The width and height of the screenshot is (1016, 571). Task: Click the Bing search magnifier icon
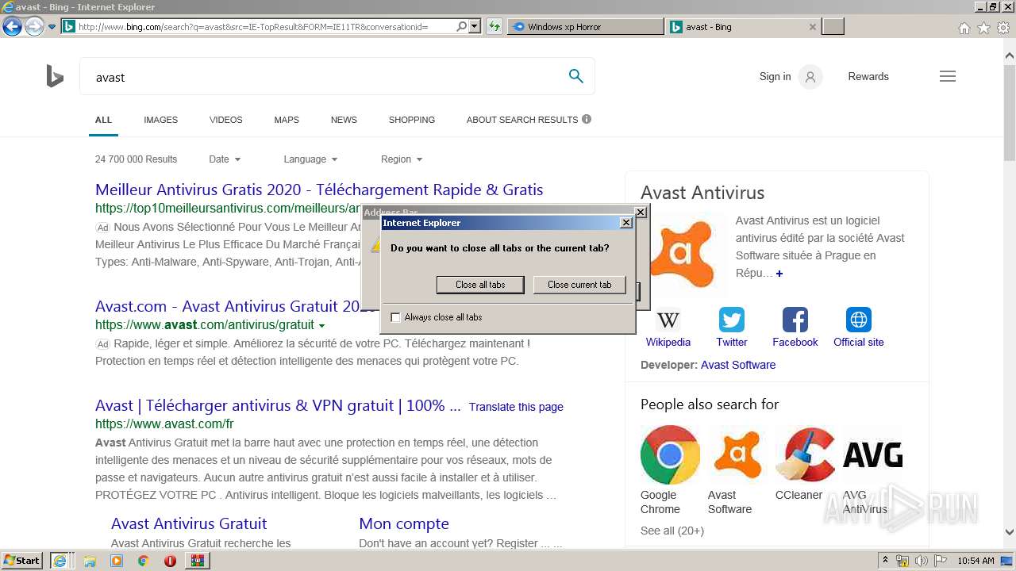point(576,76)
